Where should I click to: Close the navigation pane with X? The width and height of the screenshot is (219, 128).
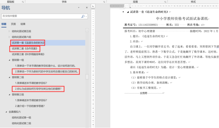87,8
